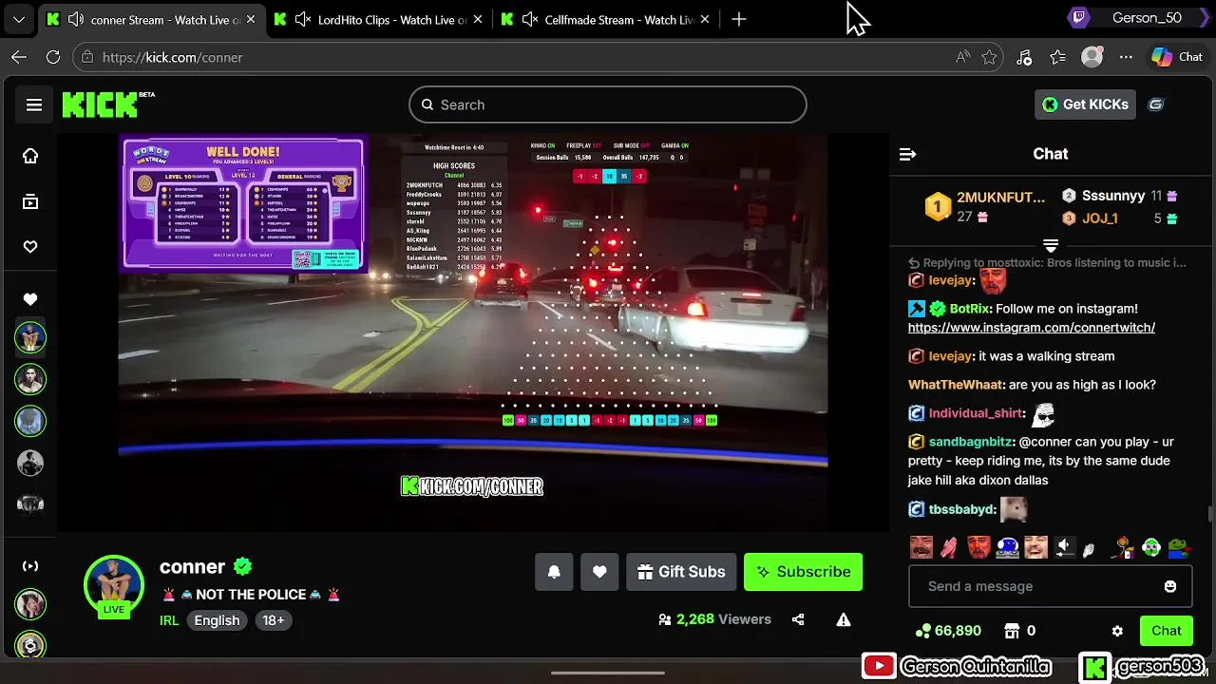Switch to Cellfmade Stream tab
The height and width of the screenshot is (684, 1216).
point(606,19)
